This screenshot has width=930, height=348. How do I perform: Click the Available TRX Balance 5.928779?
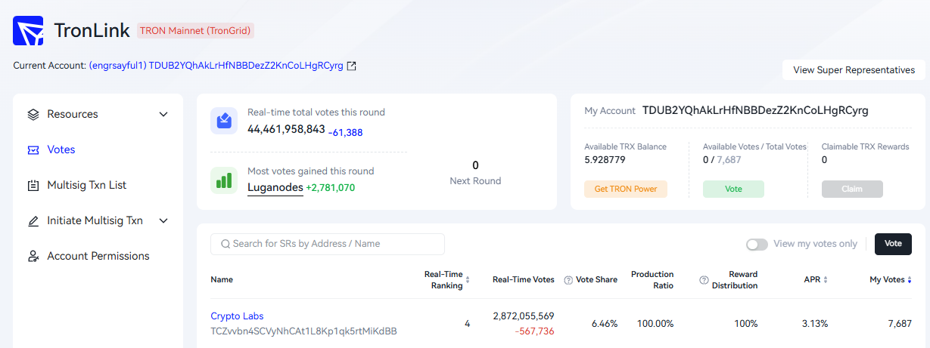[x=605, y=160]
